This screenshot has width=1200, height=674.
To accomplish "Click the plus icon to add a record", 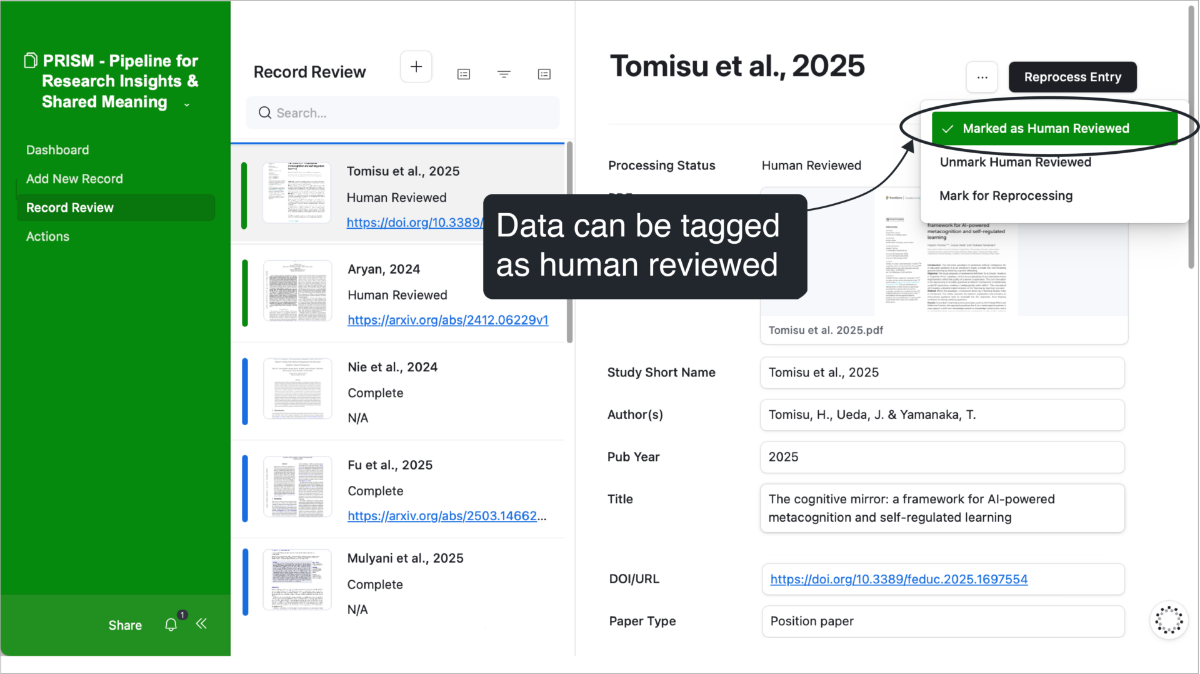I will point(416,66).
